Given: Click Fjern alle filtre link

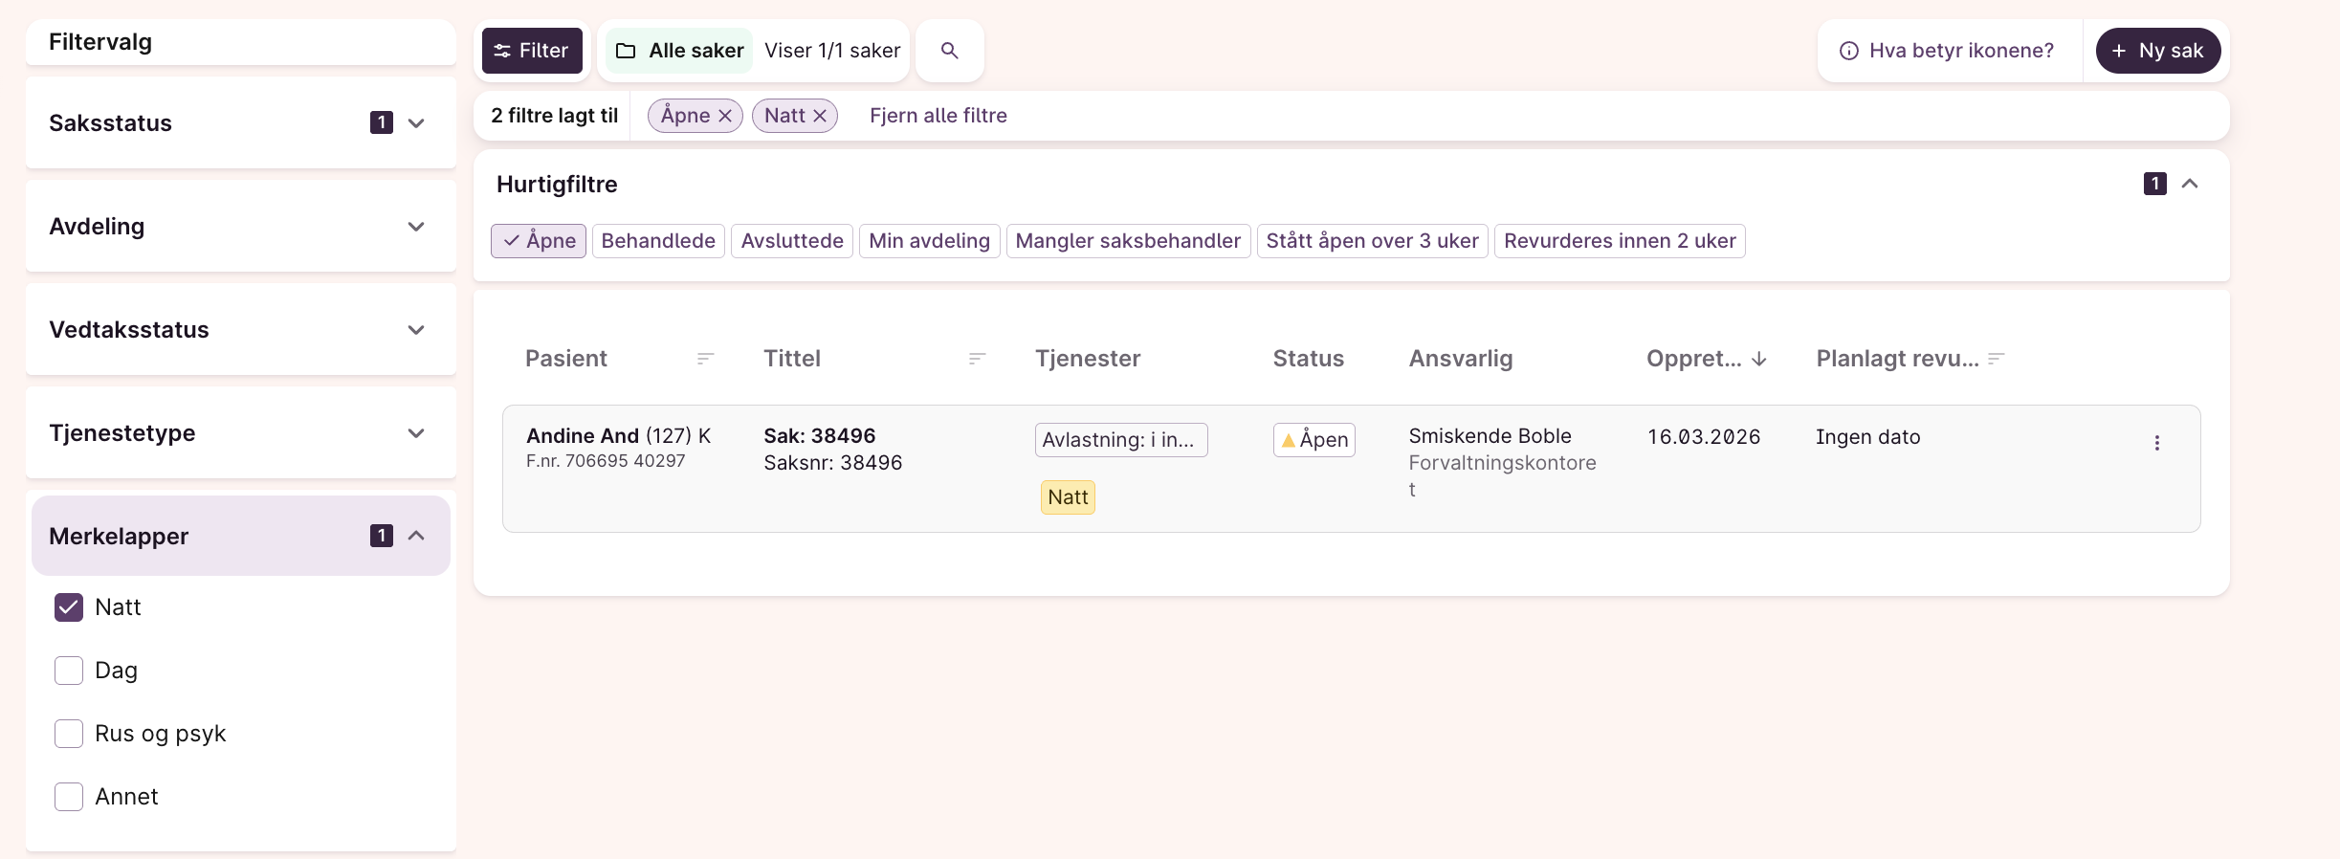Looking at the screenshot, I should click(938, 116).
